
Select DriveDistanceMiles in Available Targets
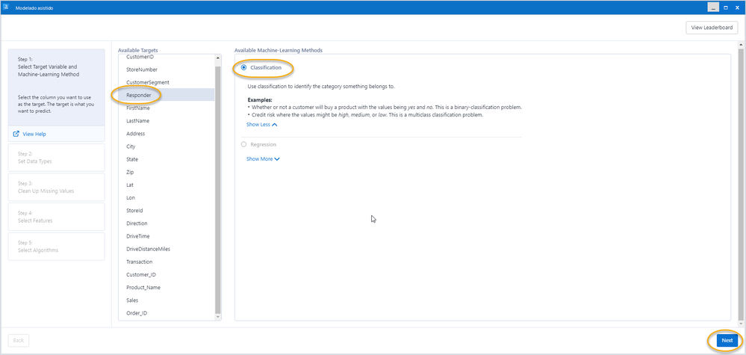[167, 249]
